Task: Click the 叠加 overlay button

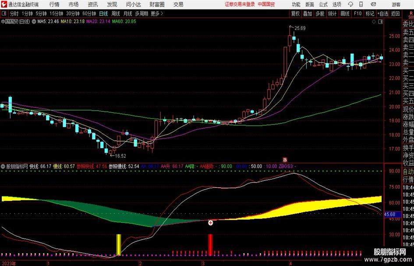Action: [x=308, y=14]
